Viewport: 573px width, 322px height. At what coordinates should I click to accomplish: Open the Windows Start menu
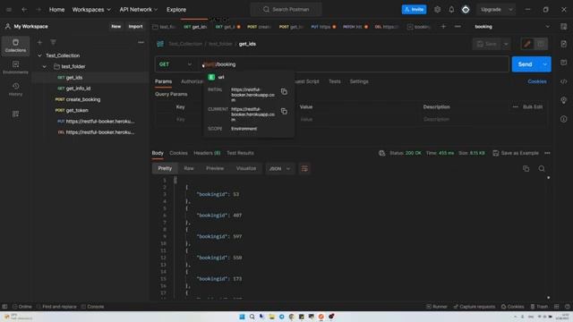(x=242, y=317)
